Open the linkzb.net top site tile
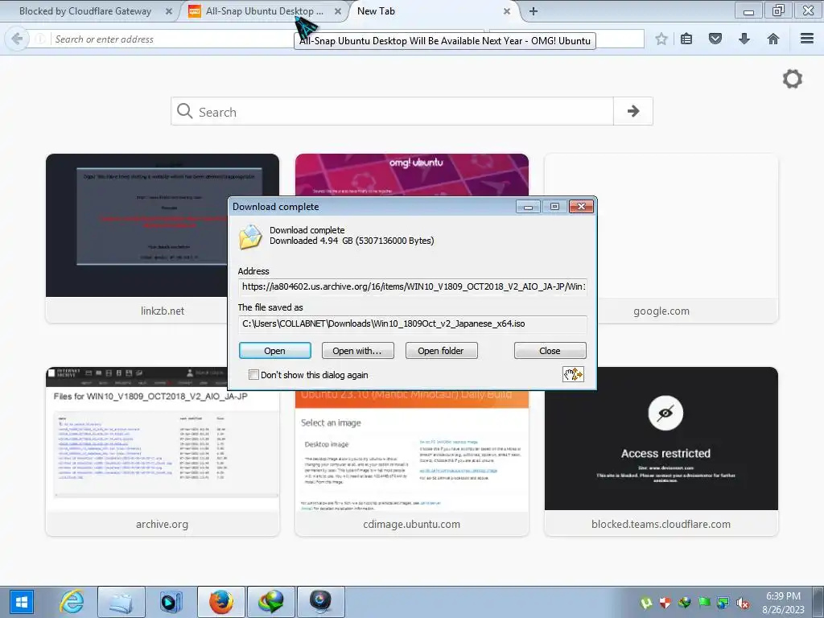 (x=163, y=238)
